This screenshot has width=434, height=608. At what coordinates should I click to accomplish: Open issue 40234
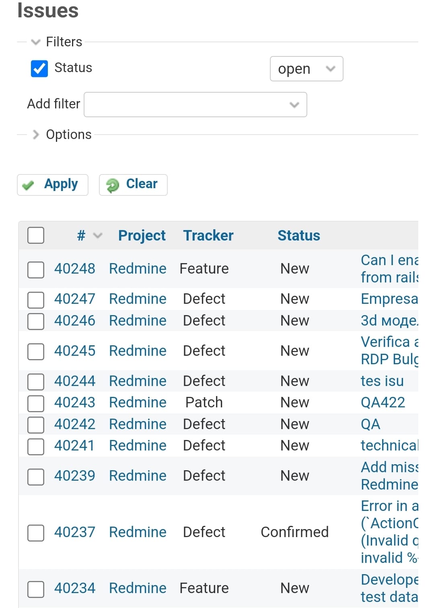pyautogui.click(x=74, y=588)
